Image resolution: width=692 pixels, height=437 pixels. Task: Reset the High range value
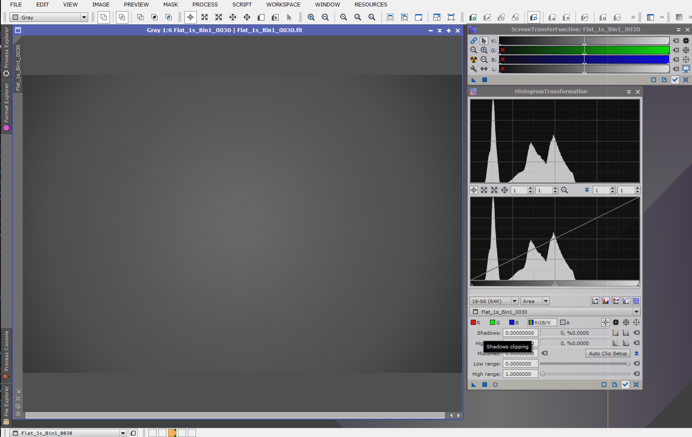[x=637, y=374]
